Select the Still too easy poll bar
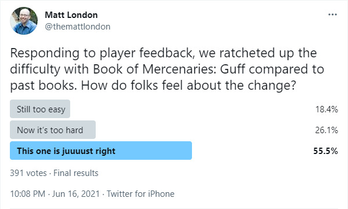Screen dimensions: 348x209 click(40, 109)
